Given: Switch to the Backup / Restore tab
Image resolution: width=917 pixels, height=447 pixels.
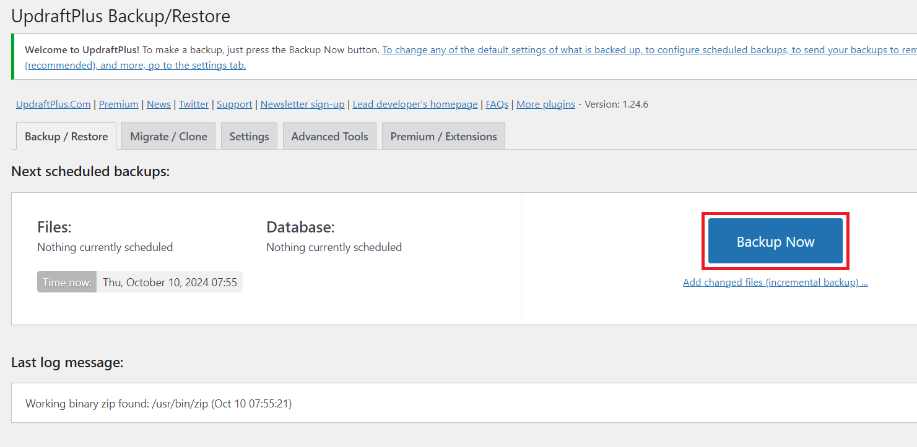Looking at the screenshot, I should click(66, 135).
